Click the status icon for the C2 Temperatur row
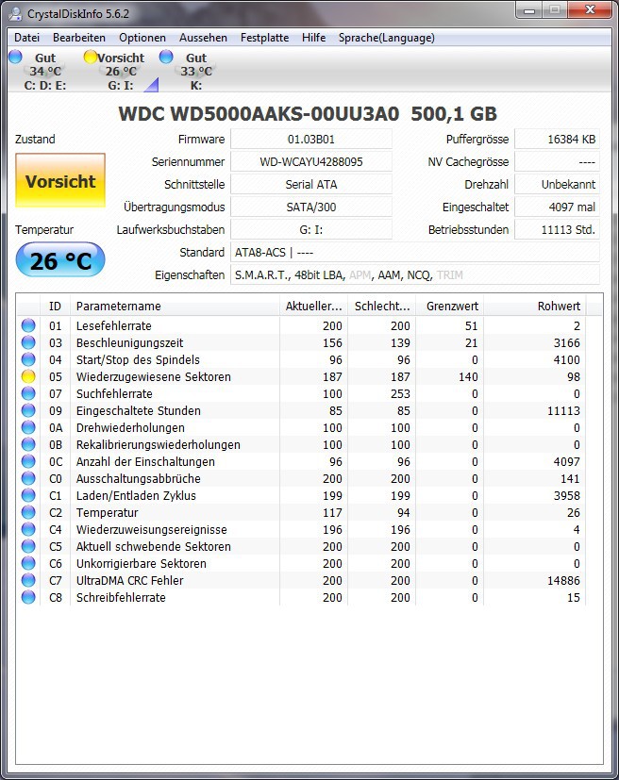 pos(28,512)
